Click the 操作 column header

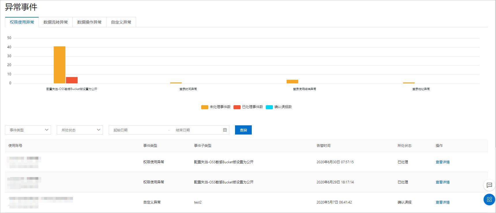439,146
